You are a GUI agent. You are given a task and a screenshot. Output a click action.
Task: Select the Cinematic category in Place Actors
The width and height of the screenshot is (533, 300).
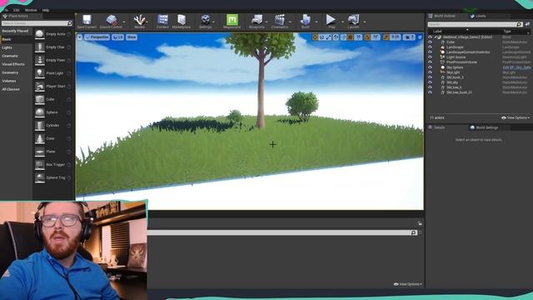click(10, 56)
